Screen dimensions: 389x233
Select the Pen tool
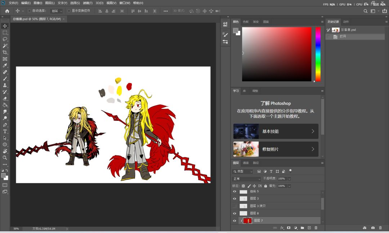click(5, 125)
